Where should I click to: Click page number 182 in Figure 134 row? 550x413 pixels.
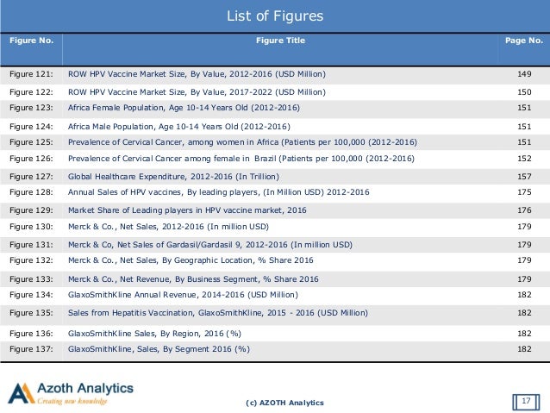tap(524, 295)
